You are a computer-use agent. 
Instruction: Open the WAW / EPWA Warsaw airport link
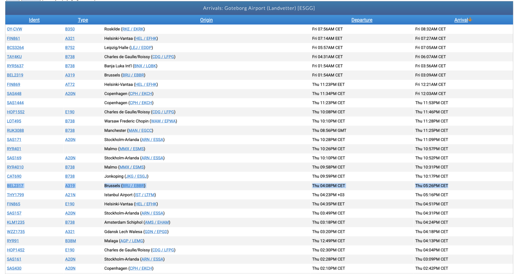pyautogui.click(x=163, y=121)
